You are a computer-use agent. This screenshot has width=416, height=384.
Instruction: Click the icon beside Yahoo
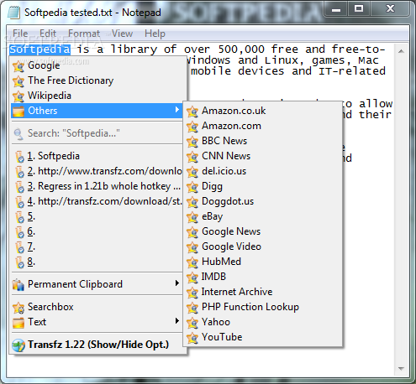pyautogui.click(x=192, y=323)
